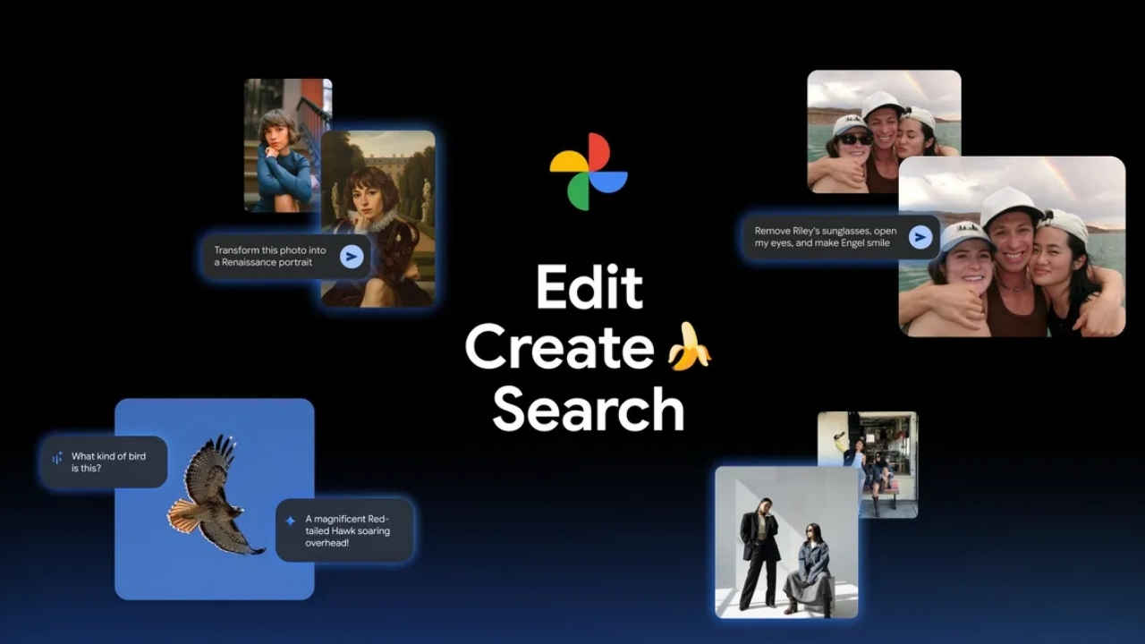1145x644 pixels.
Task: Send the Renaissance portrait prompt
Action: [x=352, y=257]
